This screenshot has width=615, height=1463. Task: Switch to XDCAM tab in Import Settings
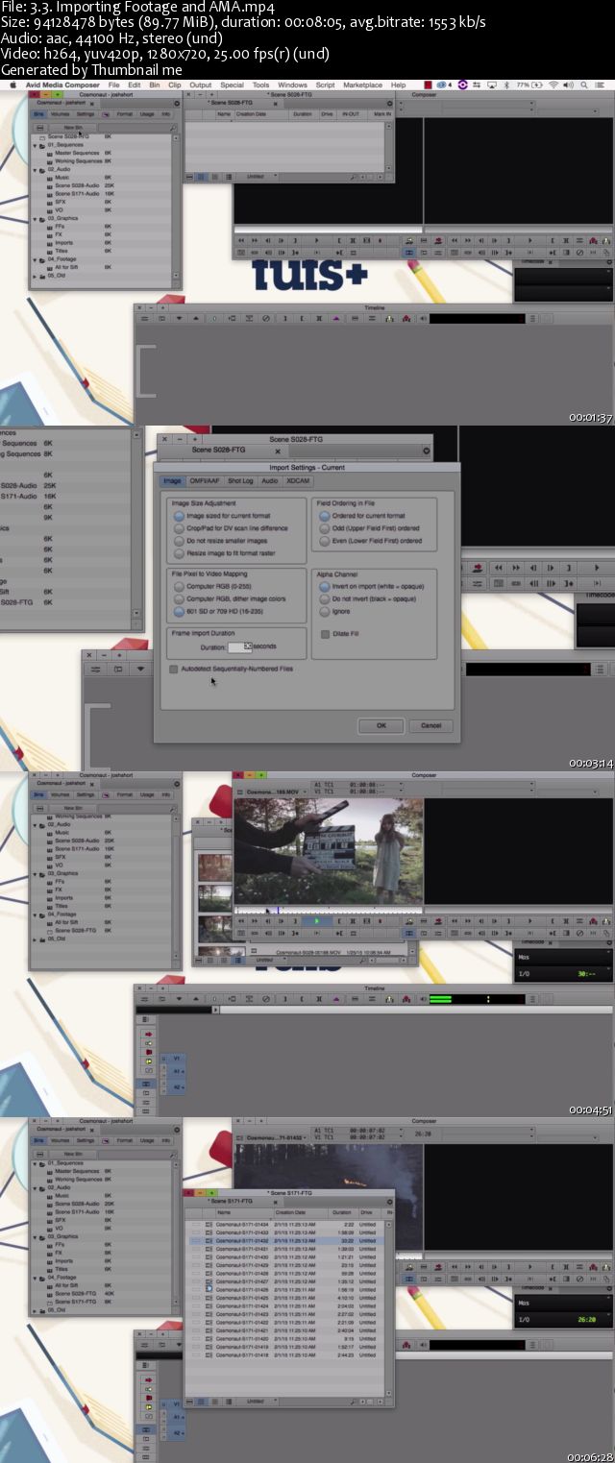[298, 480]
